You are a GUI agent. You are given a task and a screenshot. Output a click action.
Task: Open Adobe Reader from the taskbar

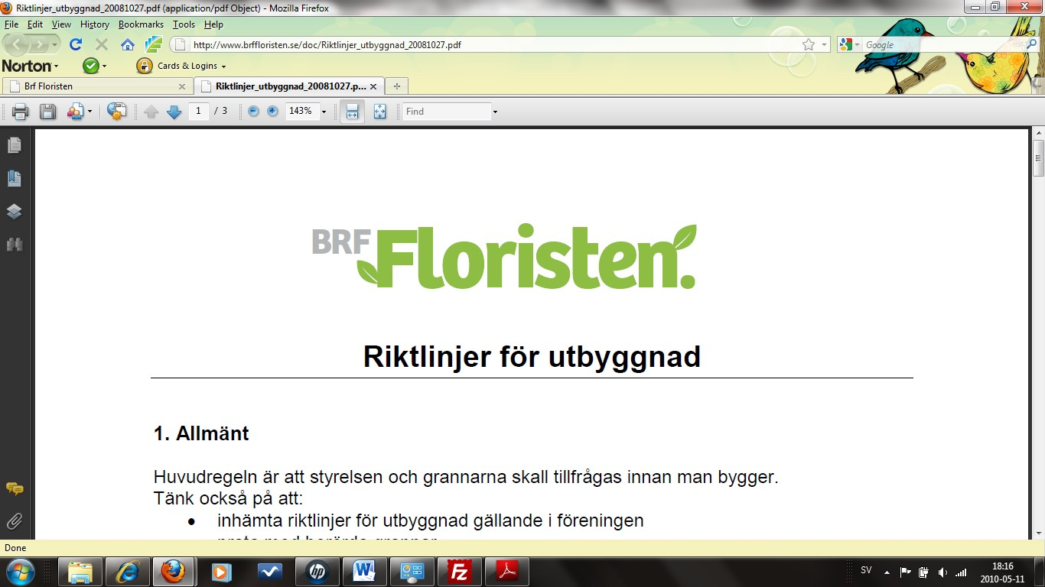tap(508, 572)
